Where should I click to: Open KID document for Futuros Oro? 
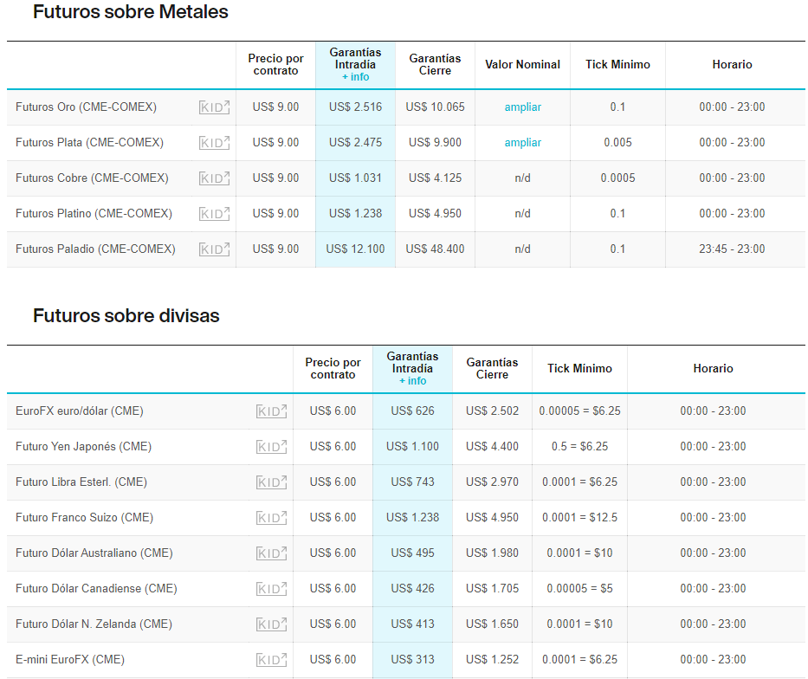coord(214,107)
